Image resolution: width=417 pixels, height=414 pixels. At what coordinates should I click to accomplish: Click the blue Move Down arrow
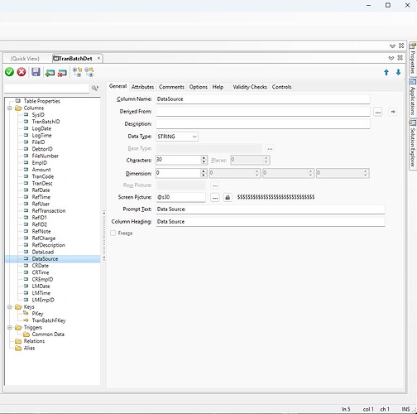pyautogui.click(x=398, y=72)
